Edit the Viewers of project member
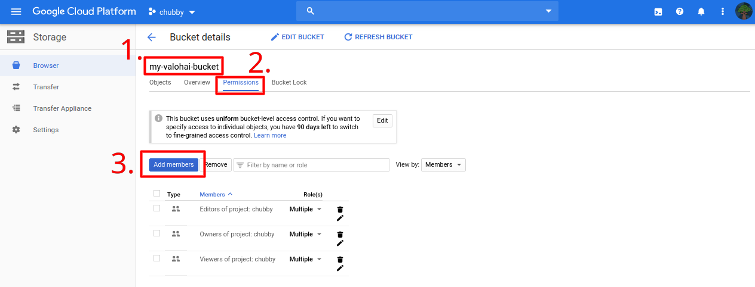Viewport: 755px width, 287px height. (x=340, y=268)
